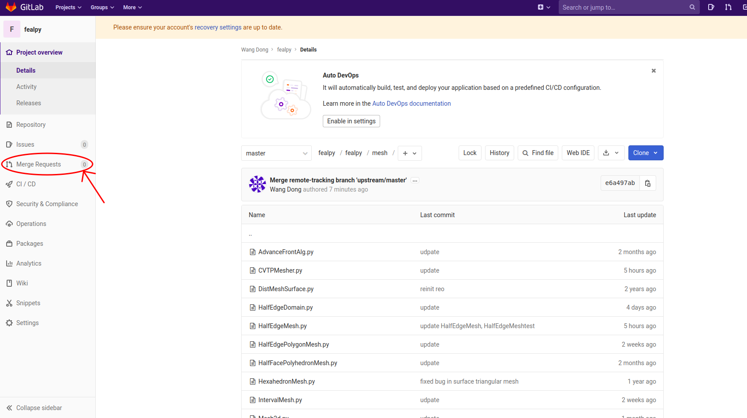The image size is (747, 418).
Task: Open Analytics in the sidebar
Action: [x=48, y=263]
